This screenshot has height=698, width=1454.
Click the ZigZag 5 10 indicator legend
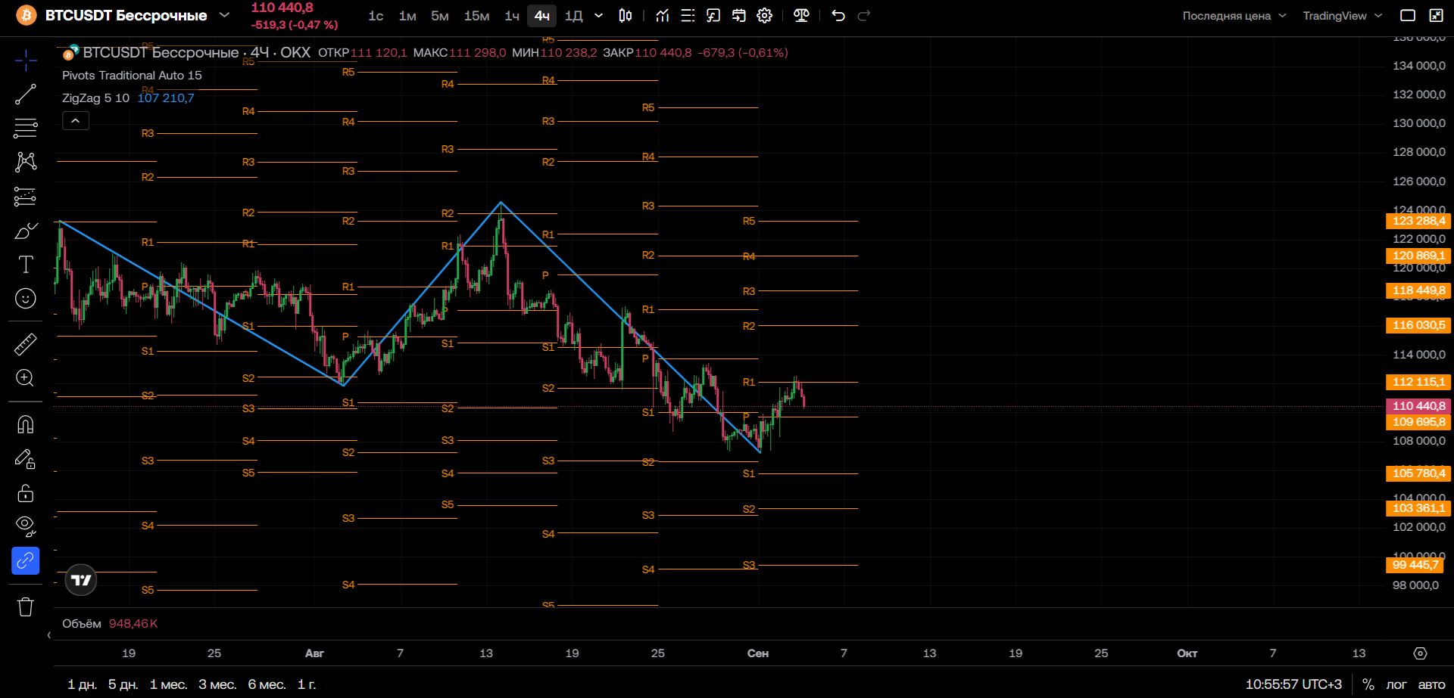pyautogui.click(x=95, y=98)
